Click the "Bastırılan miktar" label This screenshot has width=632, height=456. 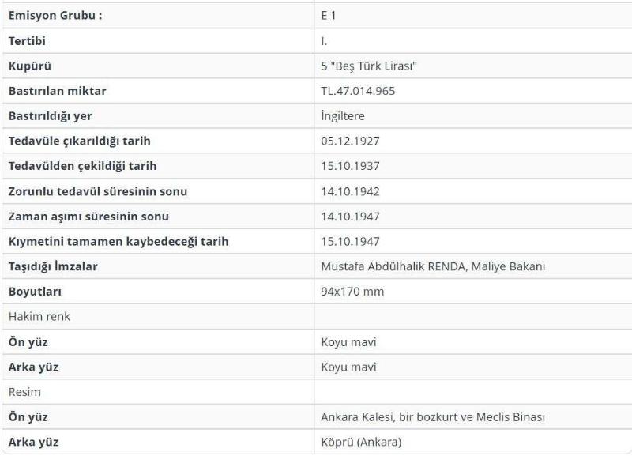click(58, 91)
